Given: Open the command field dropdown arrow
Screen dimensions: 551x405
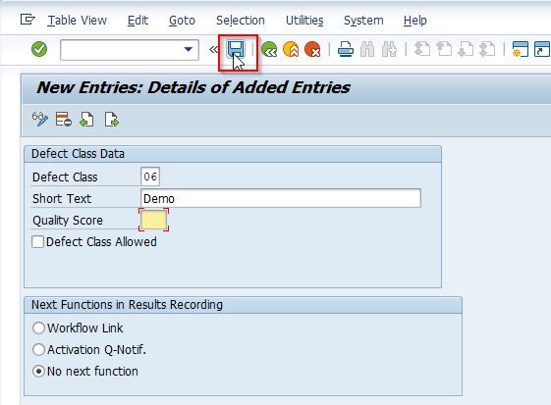Looking at the screenshot, I should tap(189, 49).
